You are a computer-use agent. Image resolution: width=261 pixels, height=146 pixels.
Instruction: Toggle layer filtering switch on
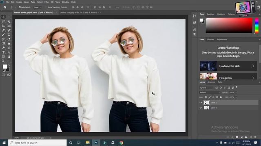(x=237, y=87)
